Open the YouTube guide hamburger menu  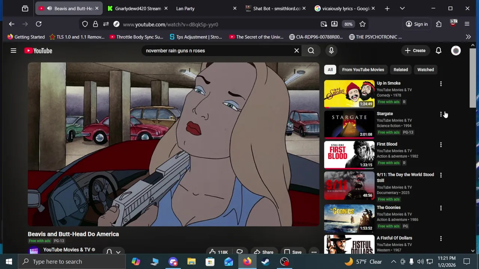(13, 50)
